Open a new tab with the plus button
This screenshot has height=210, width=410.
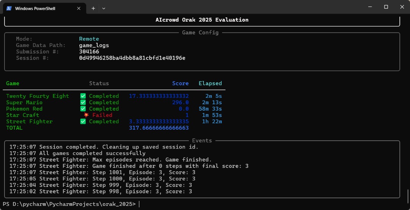click(93, 8)
